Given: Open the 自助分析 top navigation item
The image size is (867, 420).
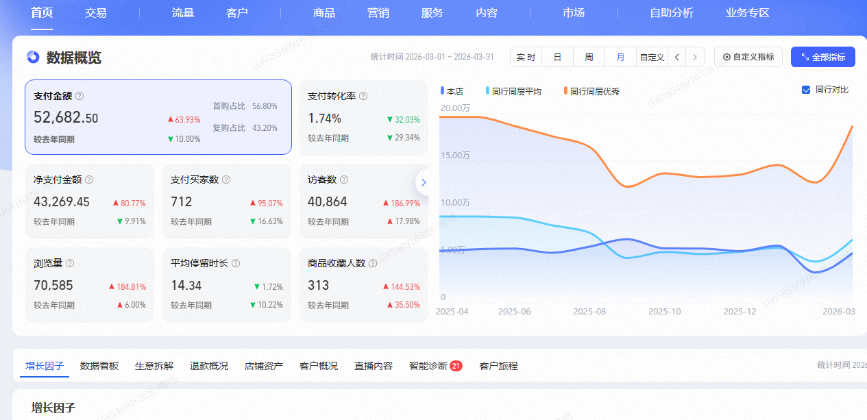Looking at the screenshot, I should coord(672,13).
